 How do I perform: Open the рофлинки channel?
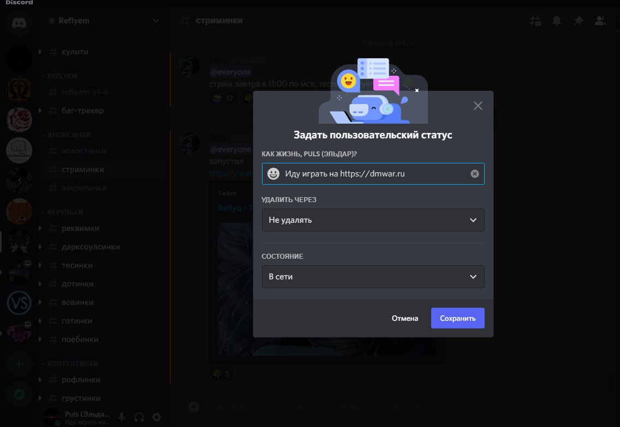pyautogui.click(x=104, y=380)
